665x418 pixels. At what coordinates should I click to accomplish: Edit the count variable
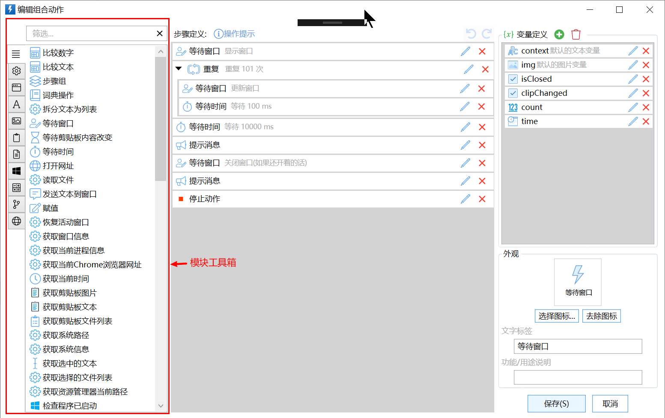(633, 107)
